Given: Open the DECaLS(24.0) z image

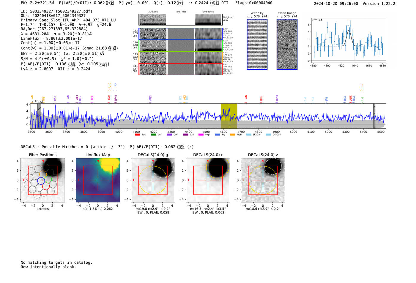Looking at the screenshot, I should pos(263,180).
